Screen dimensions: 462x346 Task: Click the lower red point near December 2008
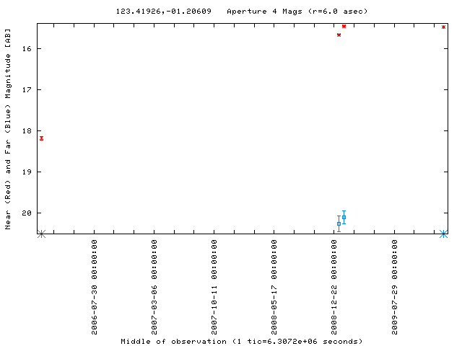tap(339, 35)
